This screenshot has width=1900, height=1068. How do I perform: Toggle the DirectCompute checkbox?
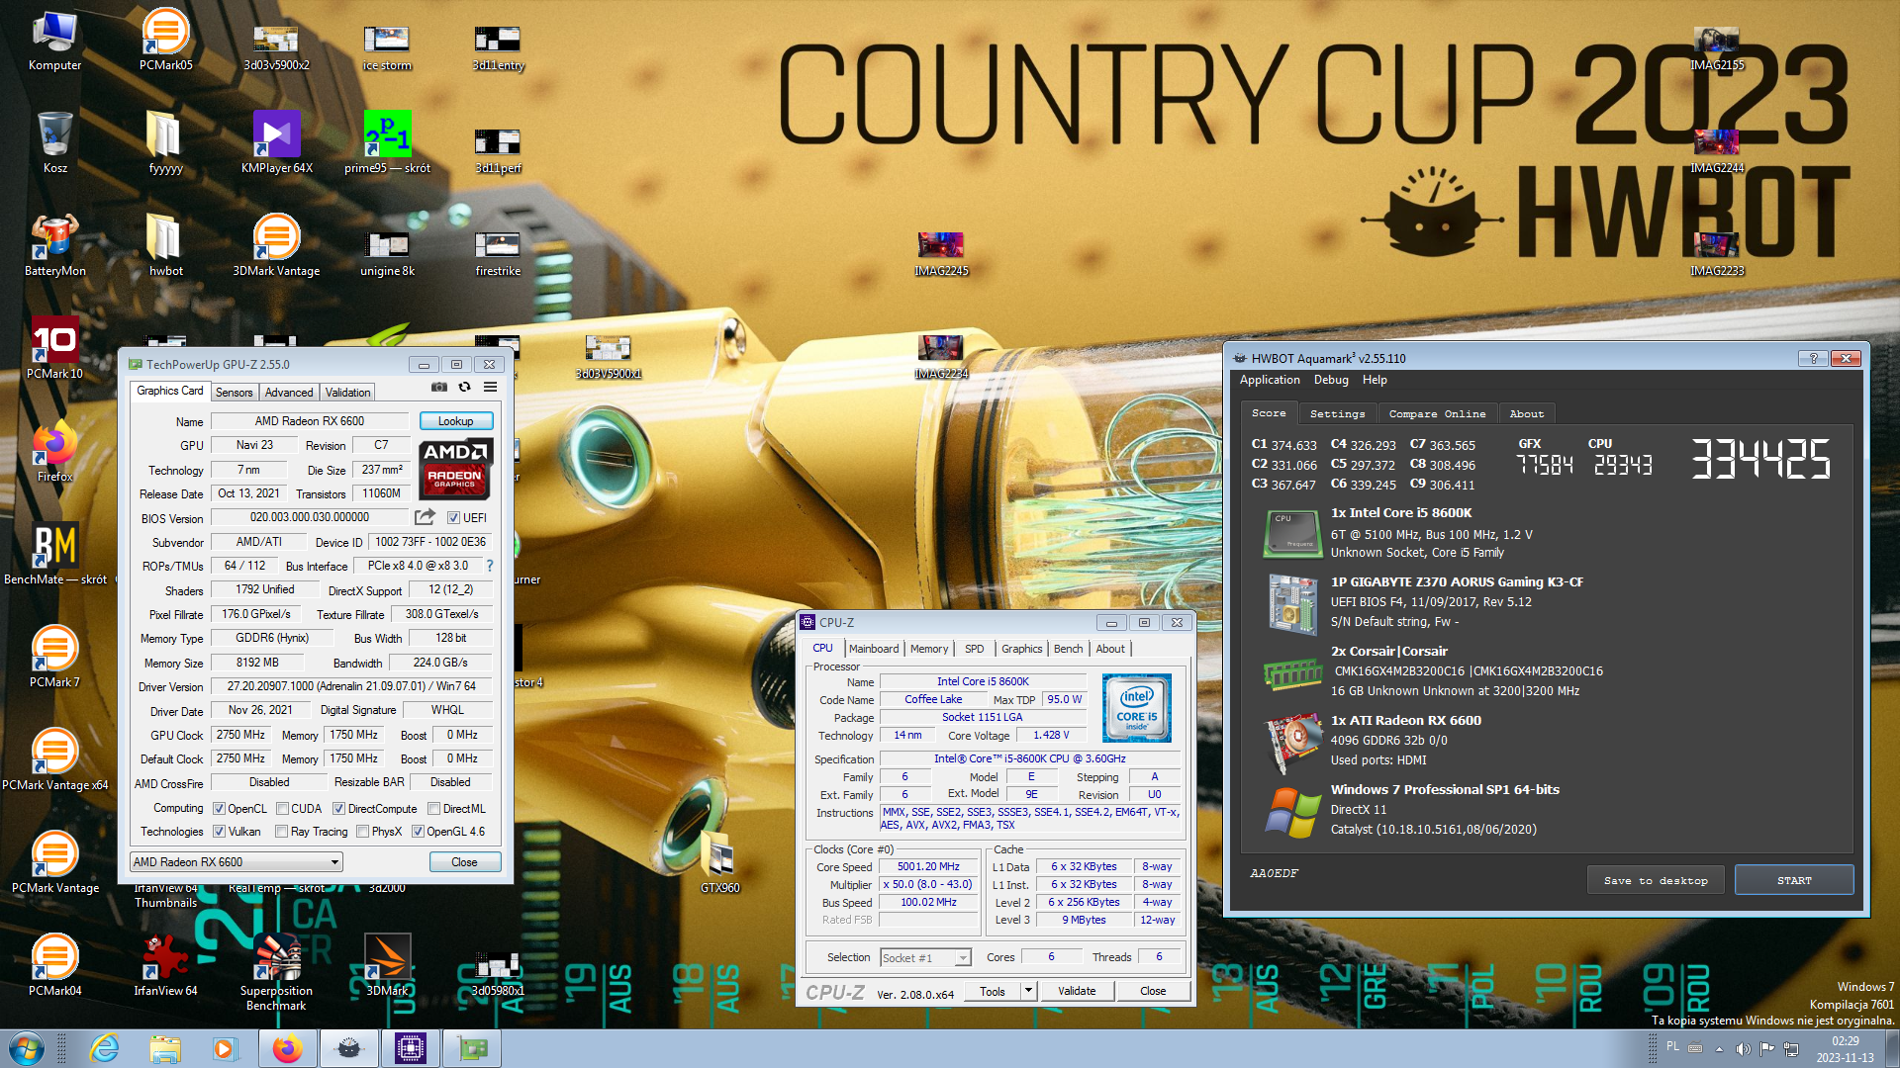tap(339, 808)
